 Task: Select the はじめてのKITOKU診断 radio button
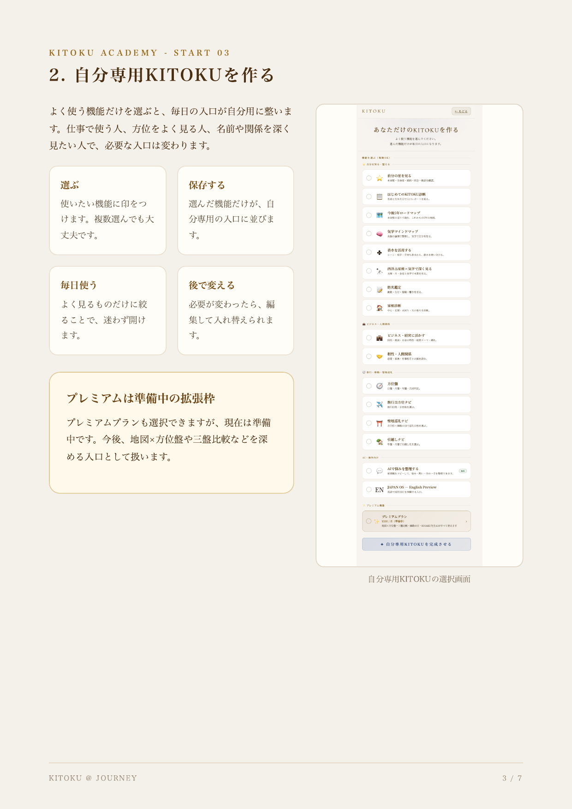[369, 196]
